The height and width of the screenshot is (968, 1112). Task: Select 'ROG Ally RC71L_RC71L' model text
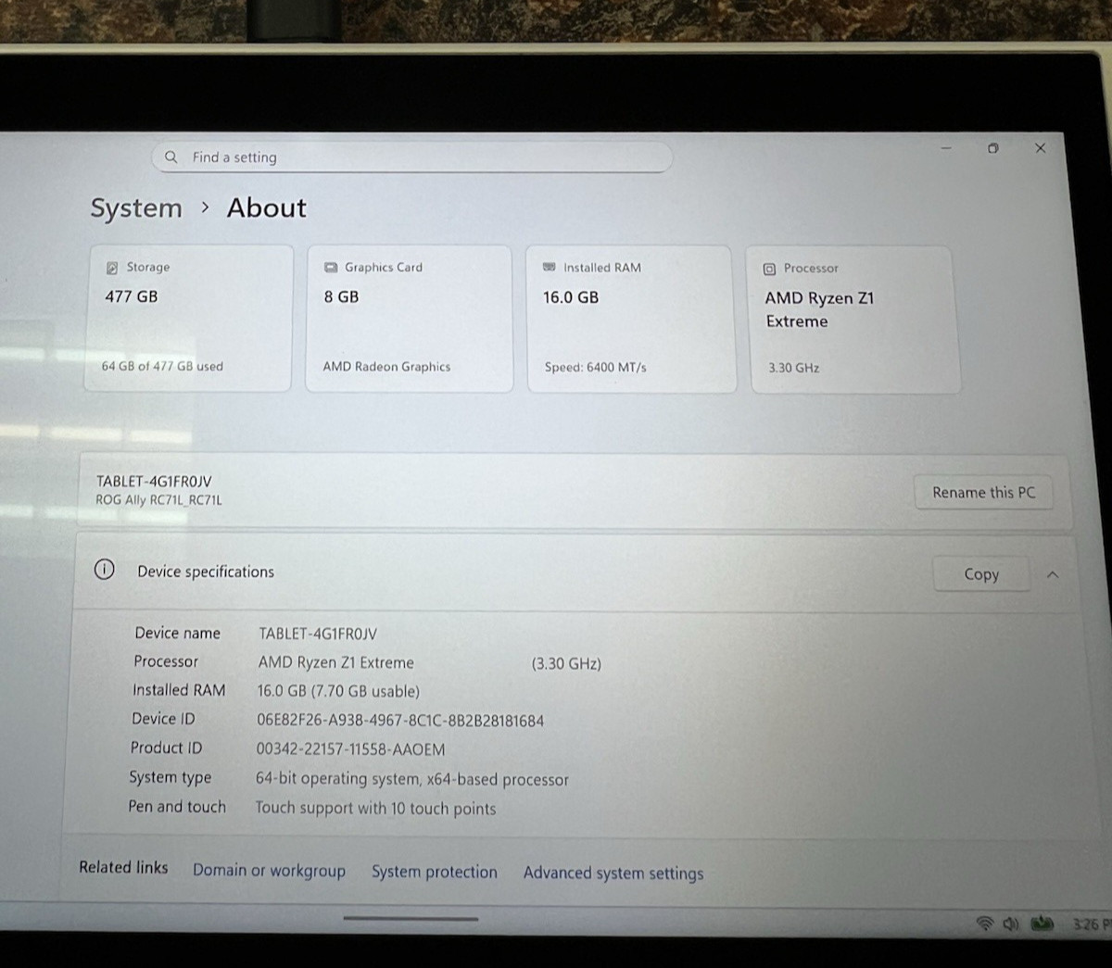(158, 500)
